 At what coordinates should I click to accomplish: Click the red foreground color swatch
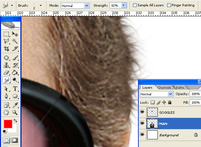(x=8, y=124)
